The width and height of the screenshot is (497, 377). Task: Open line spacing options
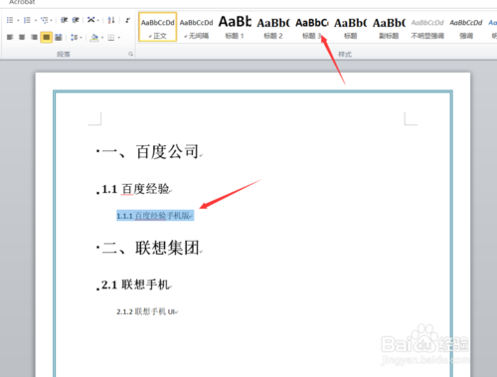(74, 37)
